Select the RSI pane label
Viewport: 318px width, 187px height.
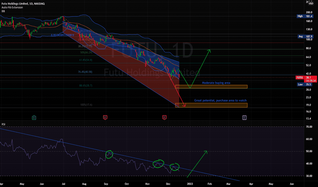coord(3,124)
